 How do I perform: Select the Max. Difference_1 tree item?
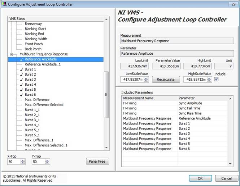click(x=39, y=140)
